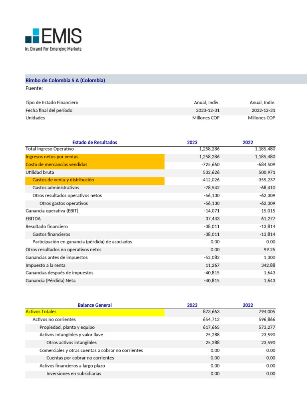Select the 2022 column header in Balance General
The width and height of the screenshot is (307, 409).
click(x=248, y=305)
